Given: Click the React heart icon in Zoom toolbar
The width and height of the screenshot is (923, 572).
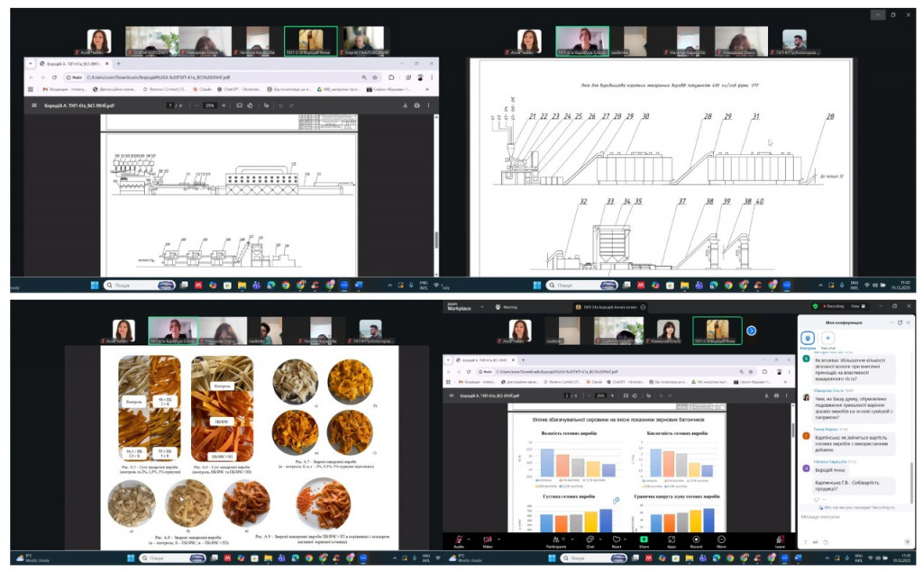Looking at the screenshot, I should pyautogui.click(x=617, y=540).
